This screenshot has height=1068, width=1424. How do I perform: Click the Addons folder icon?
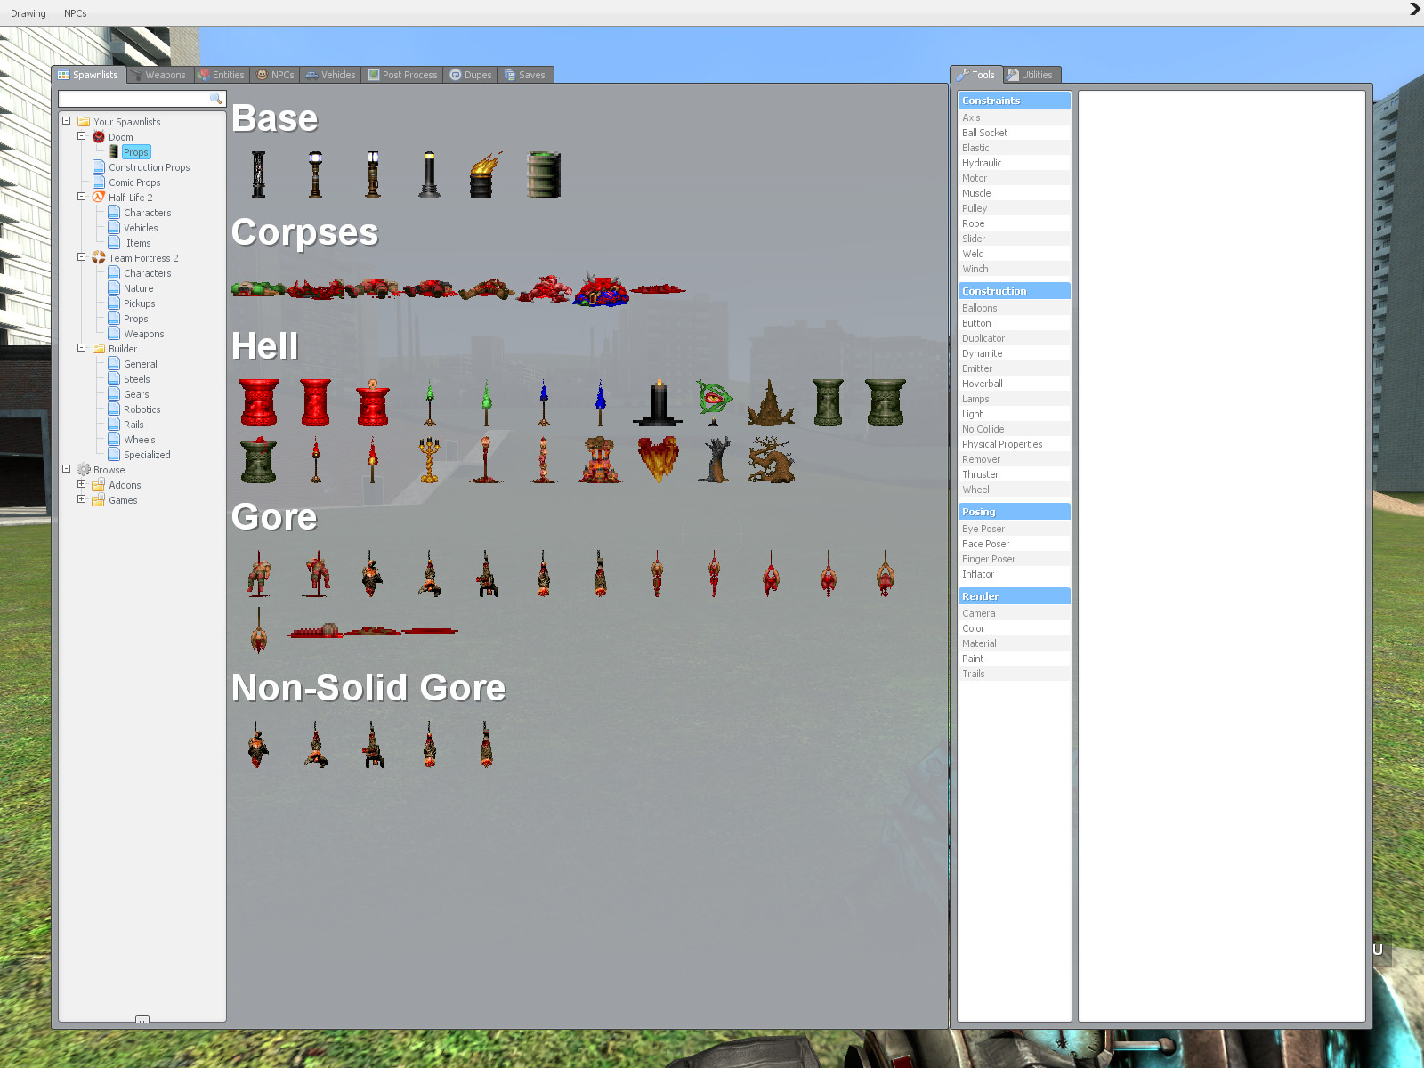click(99, 485)
